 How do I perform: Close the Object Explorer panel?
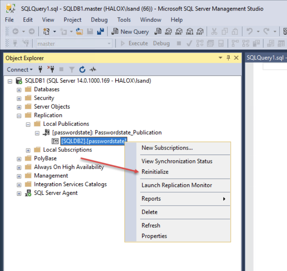(236, 58)
